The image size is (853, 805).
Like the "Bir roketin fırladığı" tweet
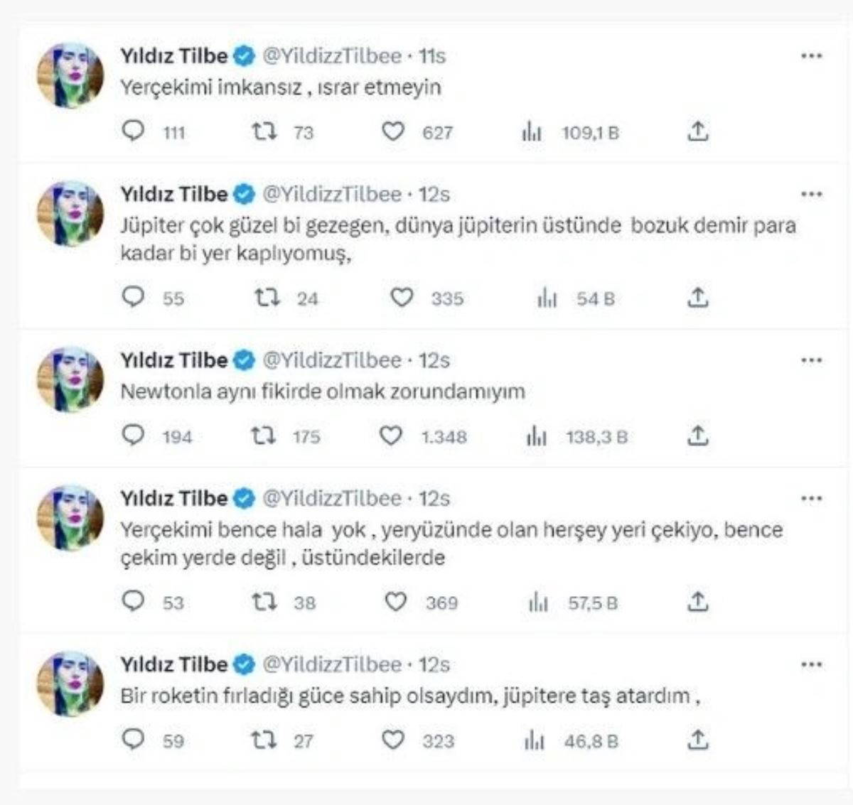tap(393, 740)
